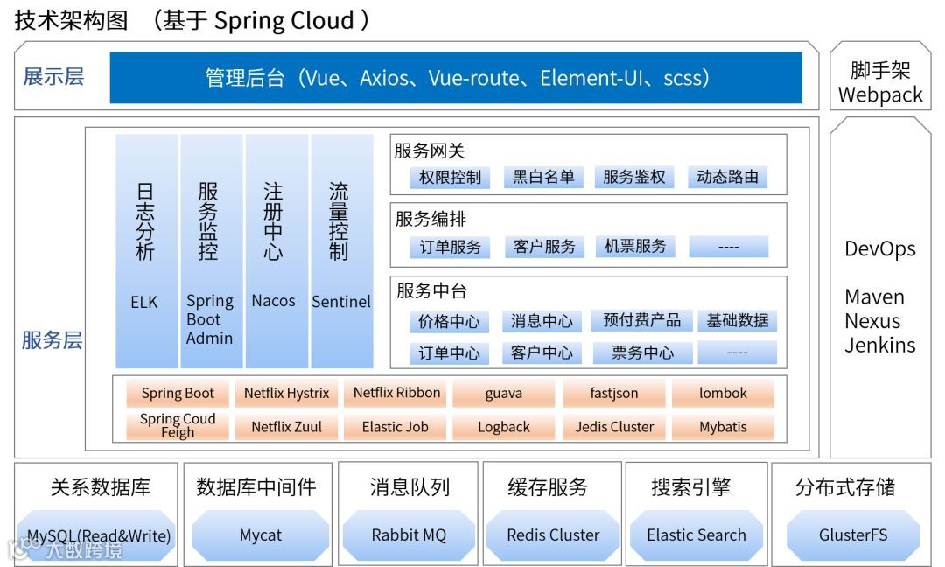Click the 服务中台 heading
Screen dimensions: 945x567
[x=431, y=291]
